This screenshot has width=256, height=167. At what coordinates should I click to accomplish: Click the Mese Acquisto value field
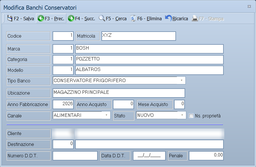point(179,104)
